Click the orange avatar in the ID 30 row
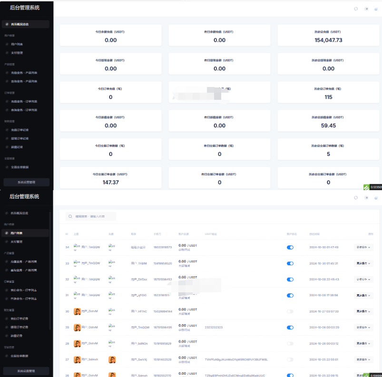The image size is (382, 377). point(77,311)
